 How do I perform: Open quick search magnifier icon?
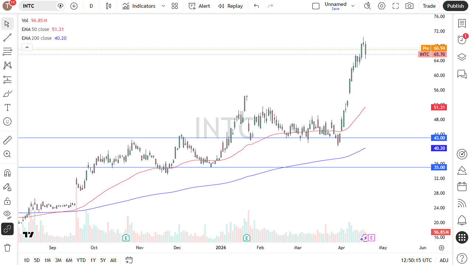[x=367, y=6]
